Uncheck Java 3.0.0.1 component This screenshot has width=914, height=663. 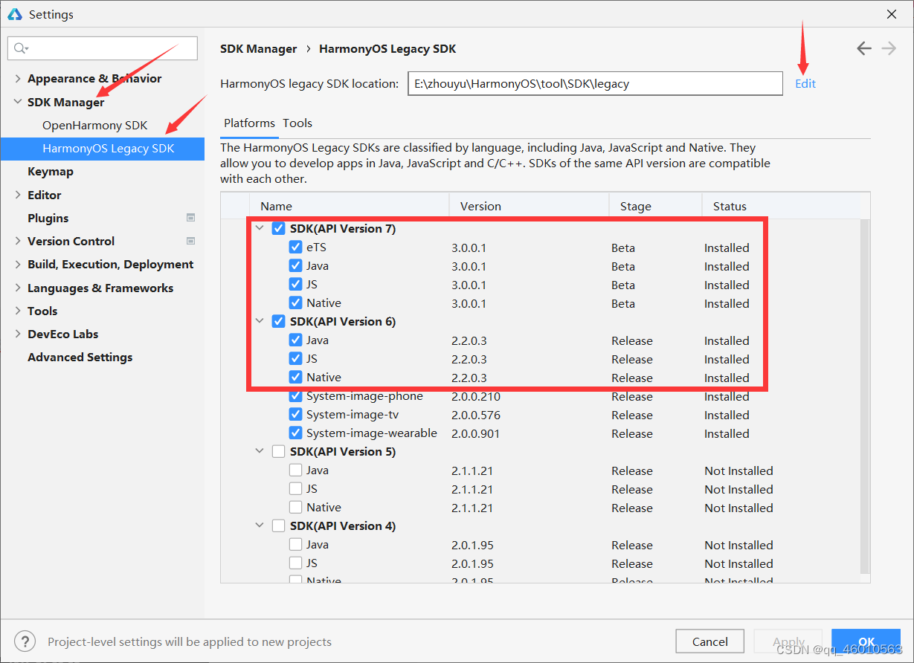295,266
